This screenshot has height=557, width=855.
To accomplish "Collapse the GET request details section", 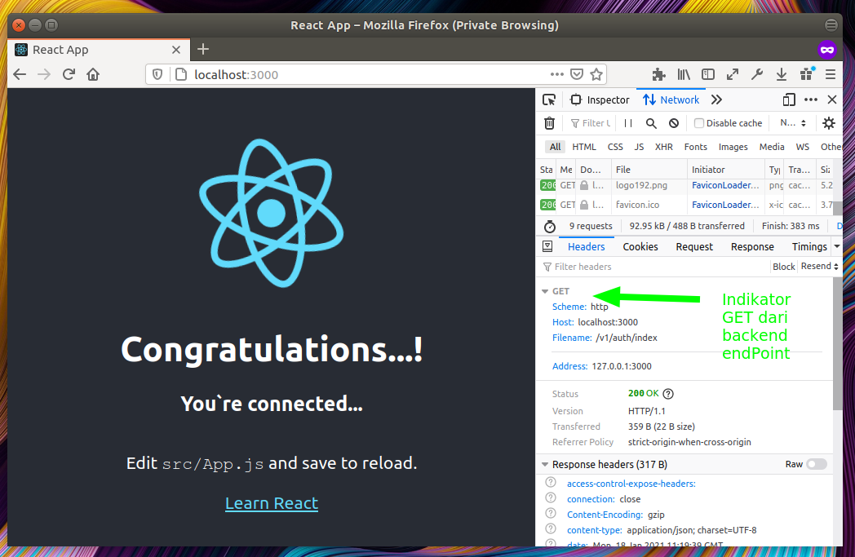I will 546,290.
